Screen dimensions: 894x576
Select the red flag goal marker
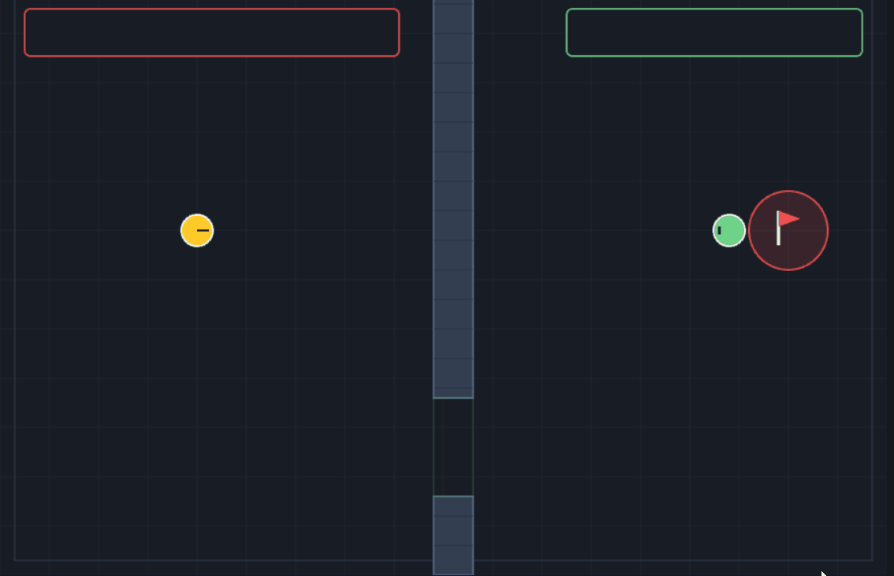[x=788, y=230]
